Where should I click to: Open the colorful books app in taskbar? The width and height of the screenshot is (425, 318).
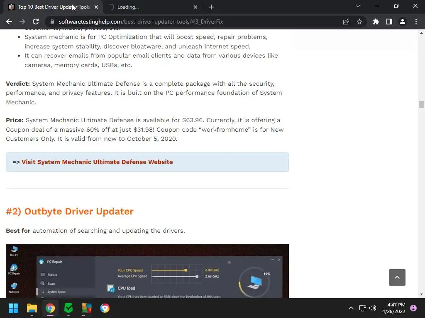pyautogui.click(x=87, y=308)
